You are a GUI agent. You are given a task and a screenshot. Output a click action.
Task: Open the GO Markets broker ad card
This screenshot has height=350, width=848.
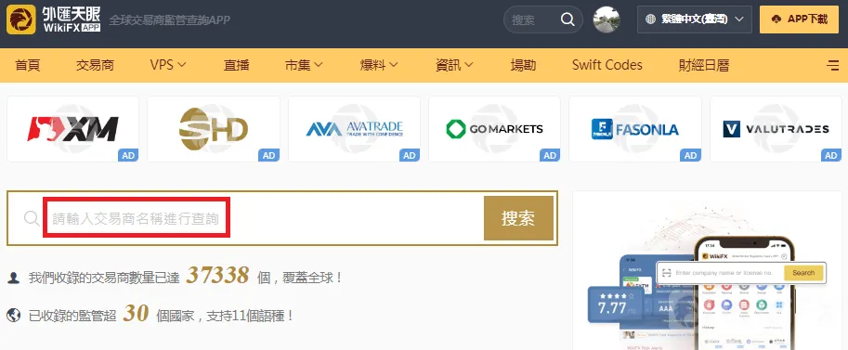[494, 129]
